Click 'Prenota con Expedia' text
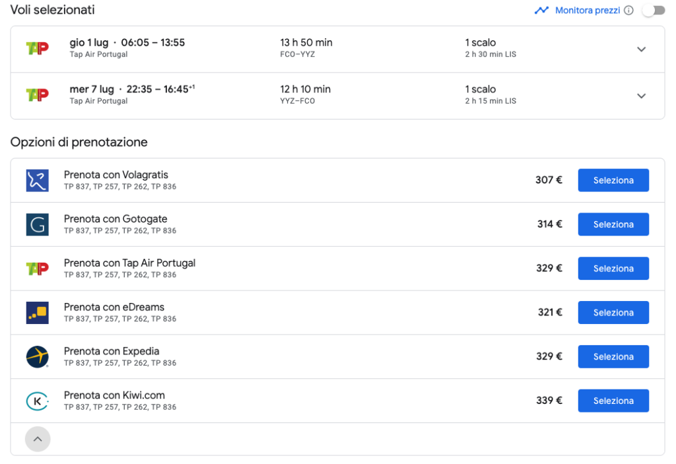The height and width of the screenshot is (464, 676). [112, 351]
